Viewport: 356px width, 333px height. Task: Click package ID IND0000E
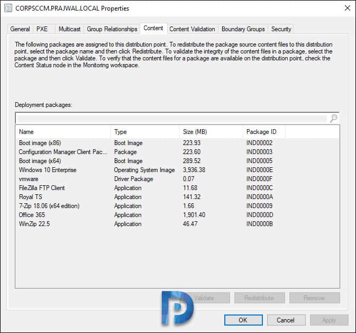[260, 170]
